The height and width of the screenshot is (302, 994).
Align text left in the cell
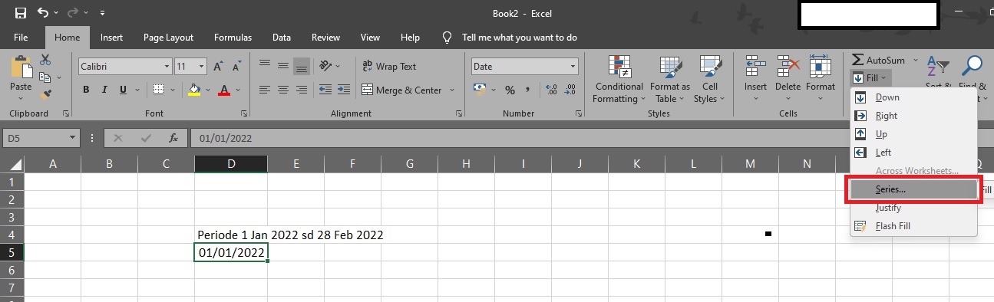(x=265, y=90)
